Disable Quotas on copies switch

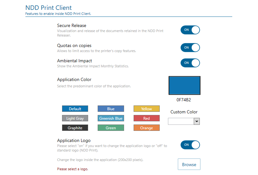tap(190, 48)
